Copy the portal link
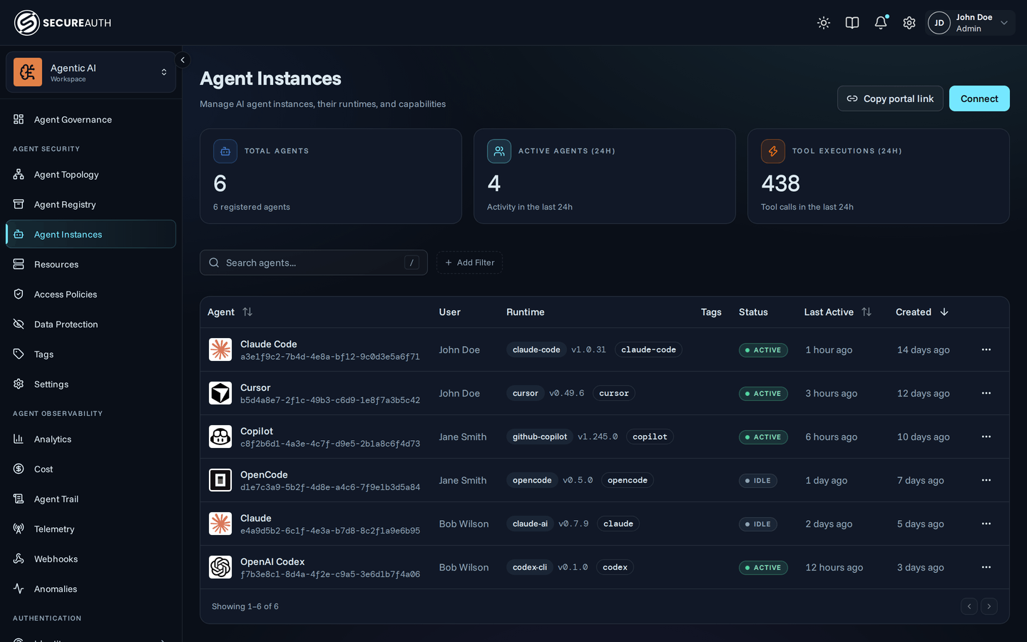The height and width of the screenshot is (642, 1027). [x=890, y=98]
